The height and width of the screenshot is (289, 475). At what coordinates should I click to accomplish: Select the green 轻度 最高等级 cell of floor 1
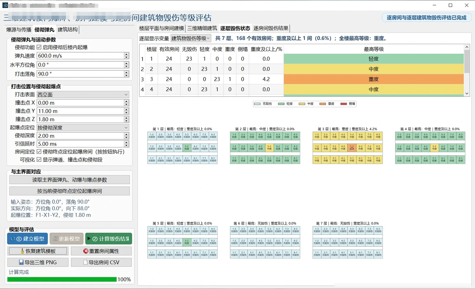pos(374,59)
